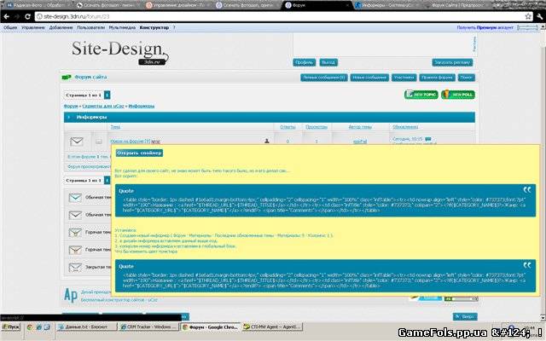Click the Вверх button at page bottom
Viewport: 546px width, 341px height.
pyautogui.click(x=465, y=316)
